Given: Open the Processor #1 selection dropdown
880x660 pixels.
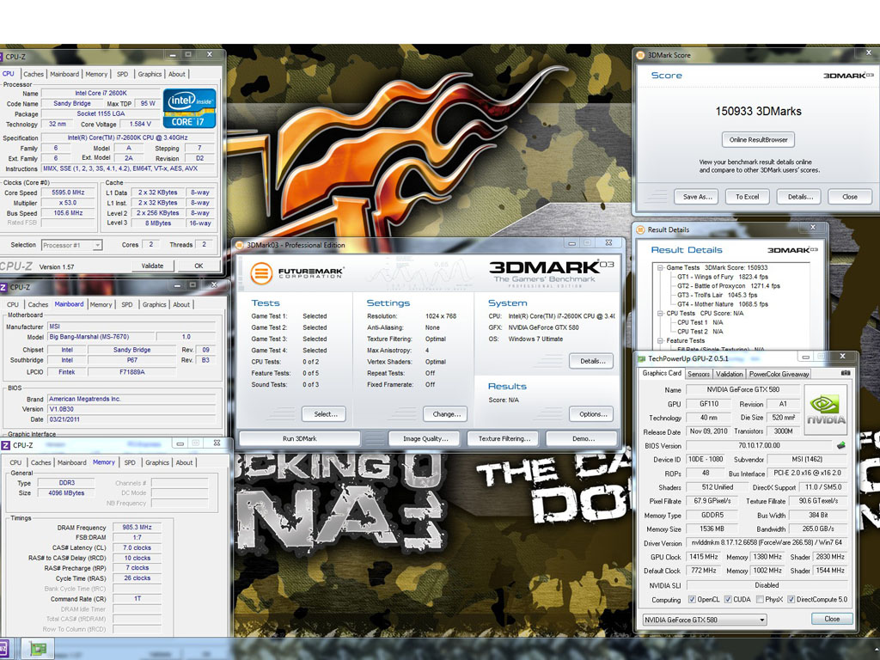Looking at the screenshot, I should pos(72,245).
